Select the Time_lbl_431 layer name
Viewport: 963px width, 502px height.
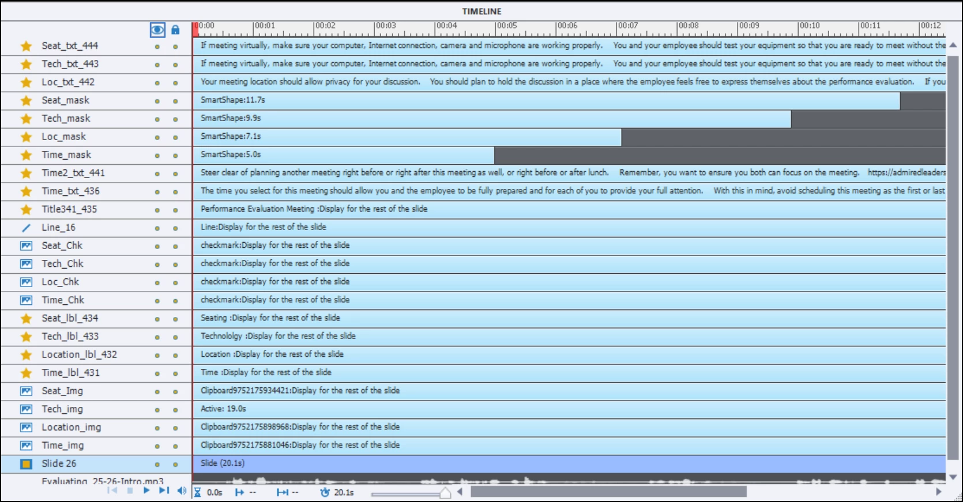point(70,373)
